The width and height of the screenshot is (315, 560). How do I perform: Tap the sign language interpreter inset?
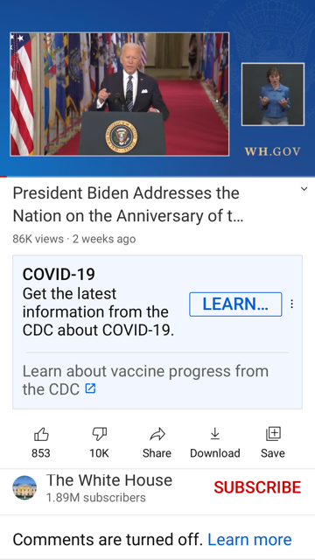click(273, 94)
